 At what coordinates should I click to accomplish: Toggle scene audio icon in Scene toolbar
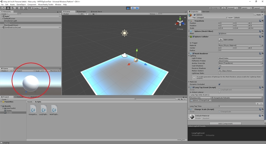90,14
